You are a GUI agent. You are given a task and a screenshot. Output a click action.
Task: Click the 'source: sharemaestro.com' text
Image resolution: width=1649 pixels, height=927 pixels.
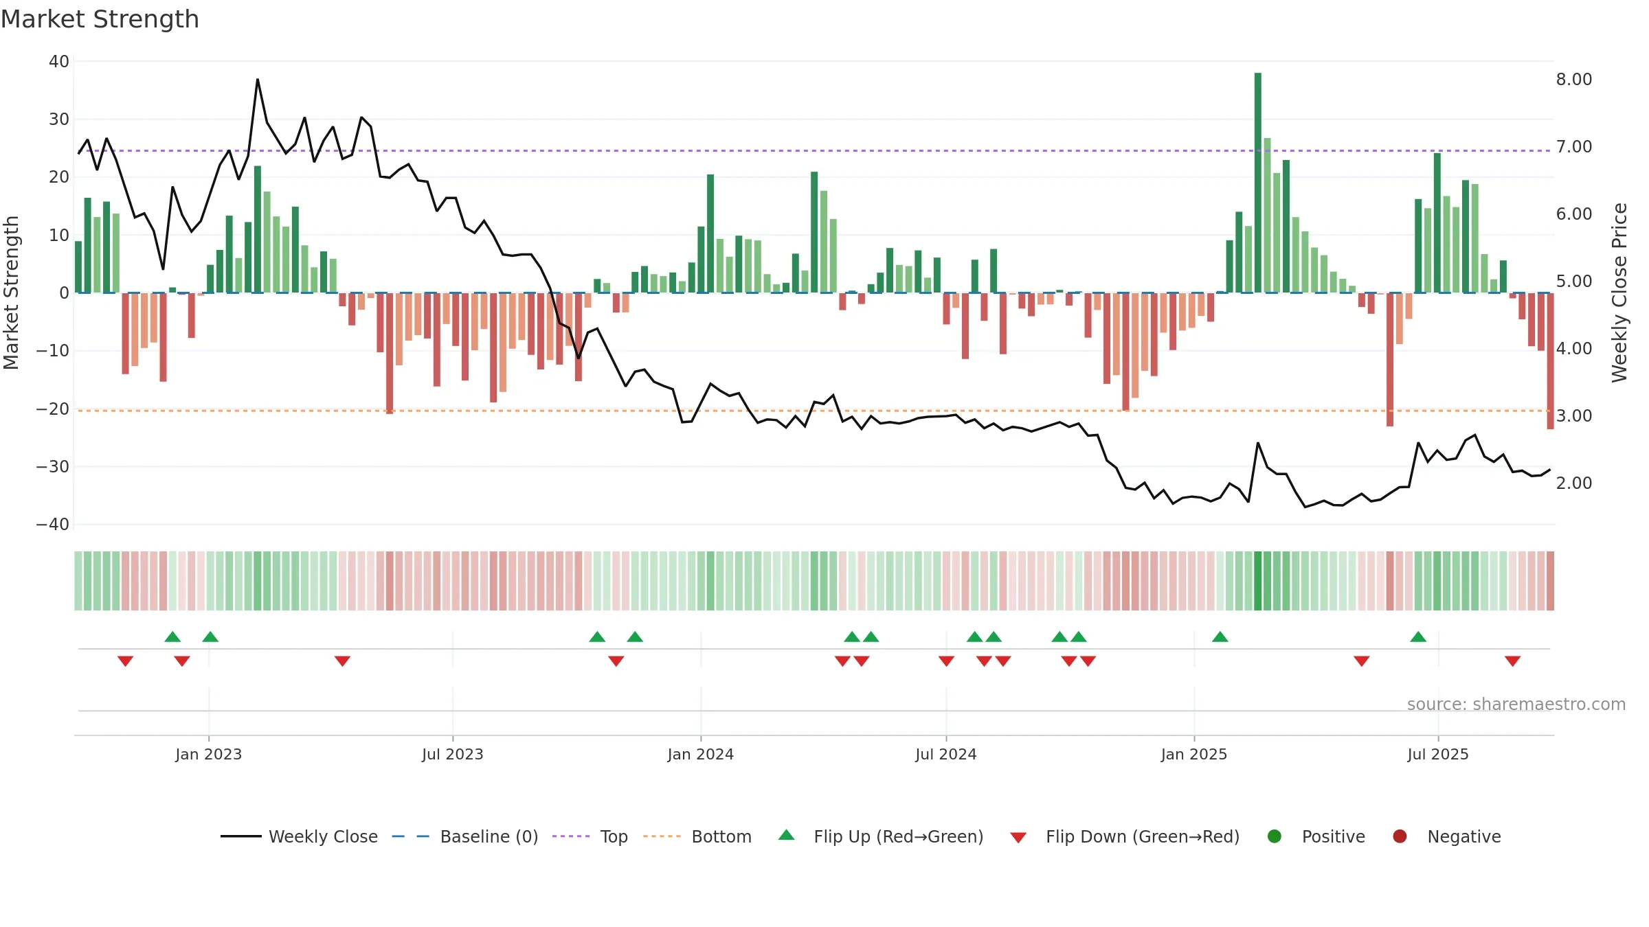[1516, 705]
